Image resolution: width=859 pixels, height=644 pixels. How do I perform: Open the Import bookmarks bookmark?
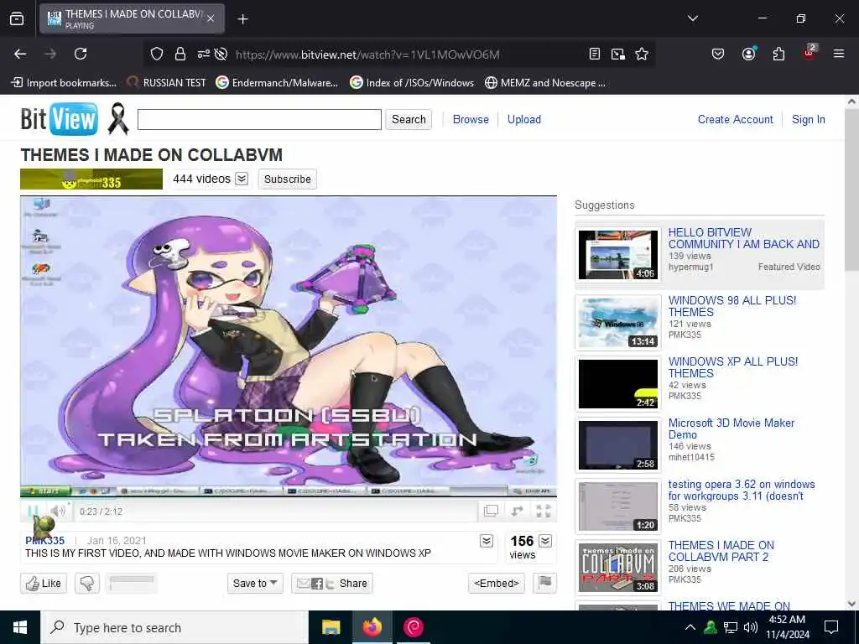point(64,83)
